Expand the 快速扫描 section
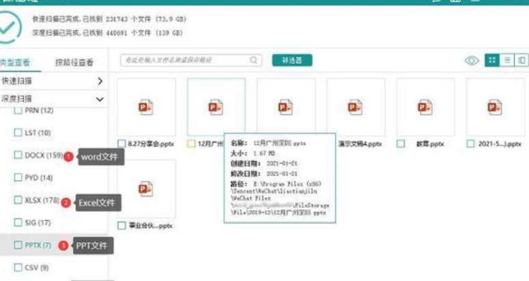The height and width of the screenshot is (281, 529). tap(100, 81)
